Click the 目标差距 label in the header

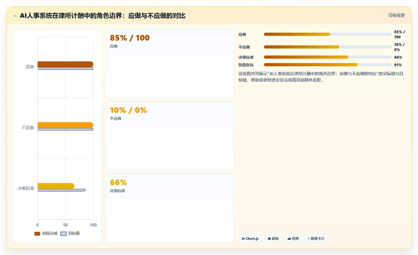[x=396, y=15]
